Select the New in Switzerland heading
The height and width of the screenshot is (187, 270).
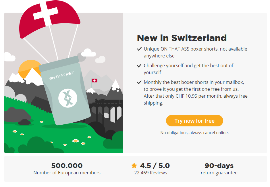click(x=182, y=38)
